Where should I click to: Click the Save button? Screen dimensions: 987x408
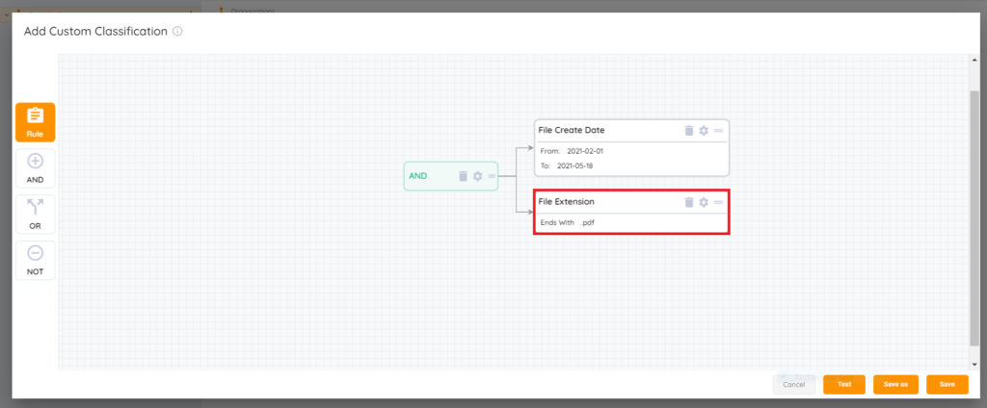[x=947, y=384]
